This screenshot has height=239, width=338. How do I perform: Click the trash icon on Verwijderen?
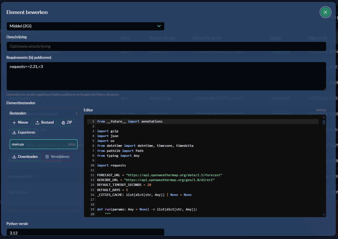click(47, 157)
